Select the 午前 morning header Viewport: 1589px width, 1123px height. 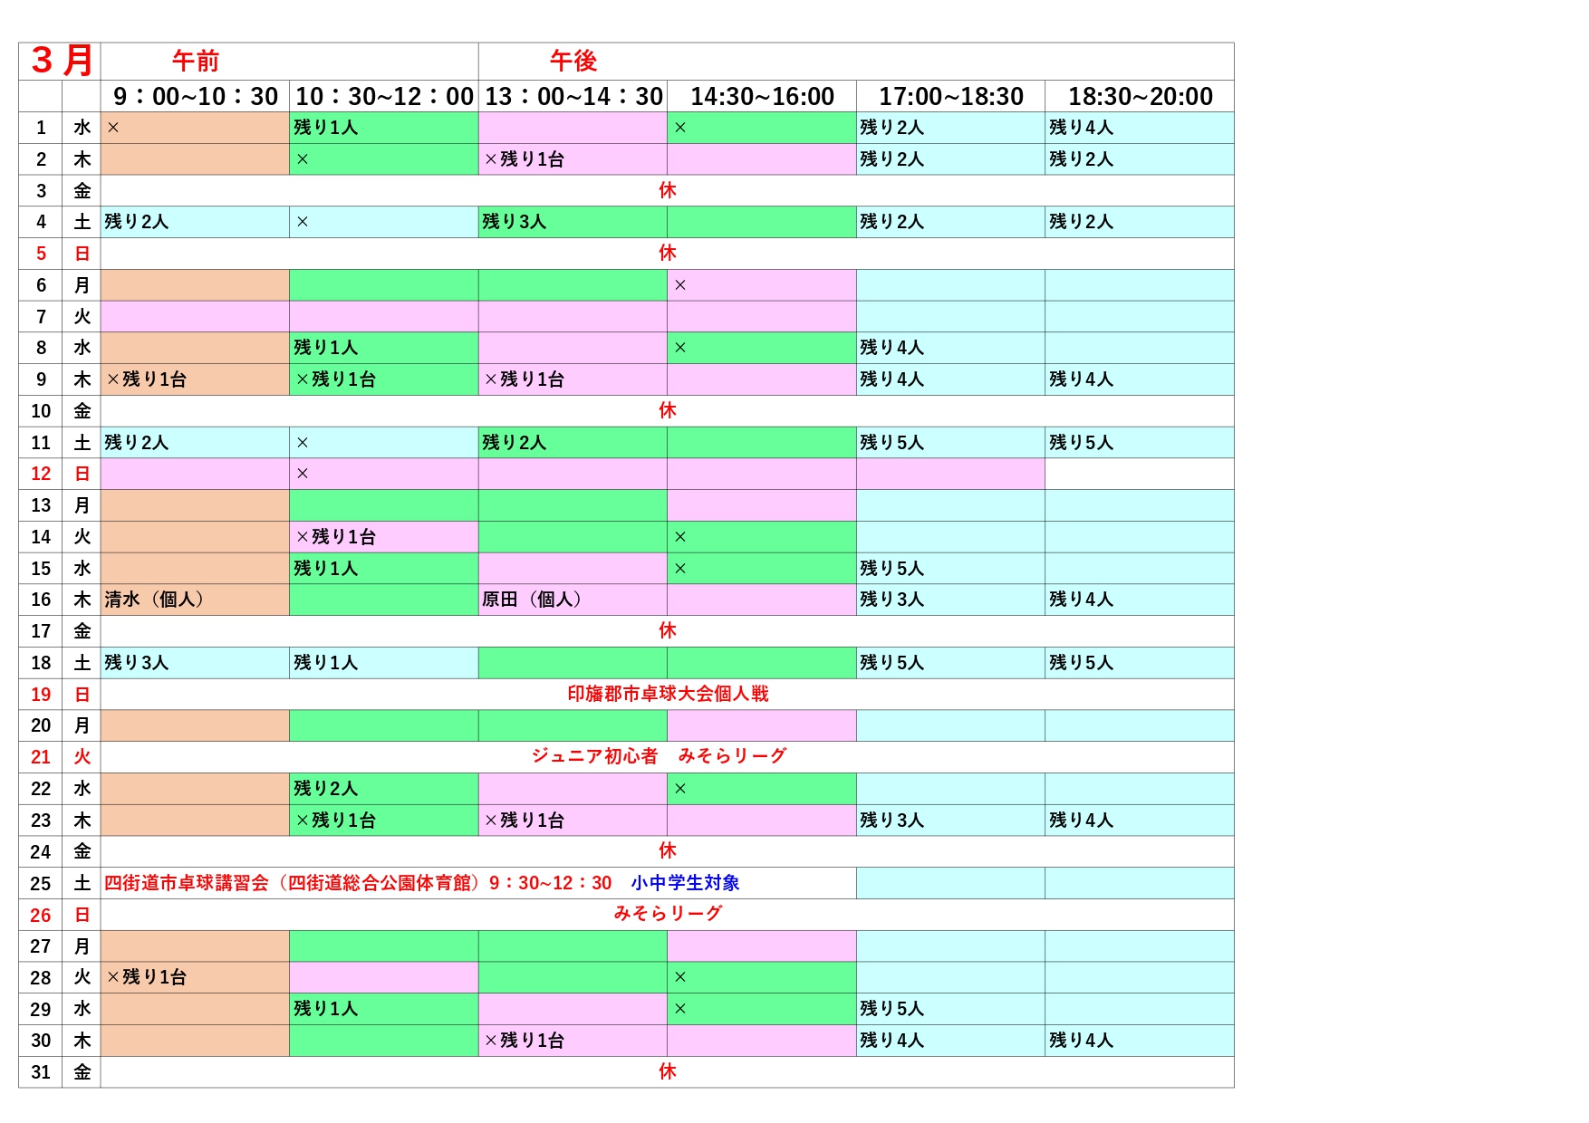coord(196,61)
